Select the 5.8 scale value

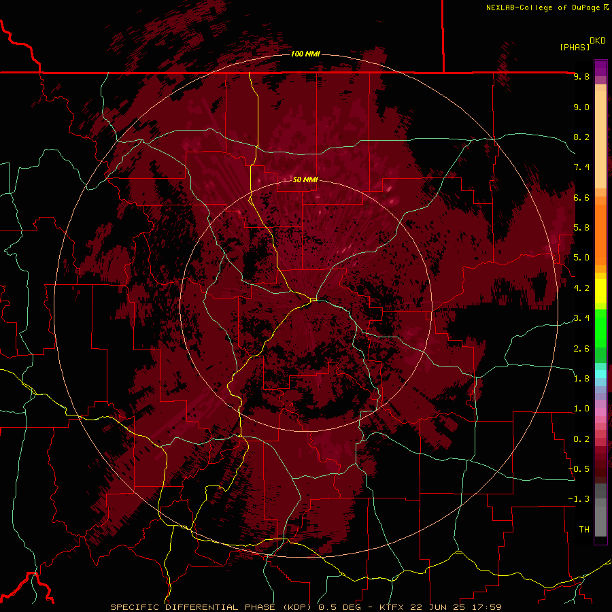[581, 228]
